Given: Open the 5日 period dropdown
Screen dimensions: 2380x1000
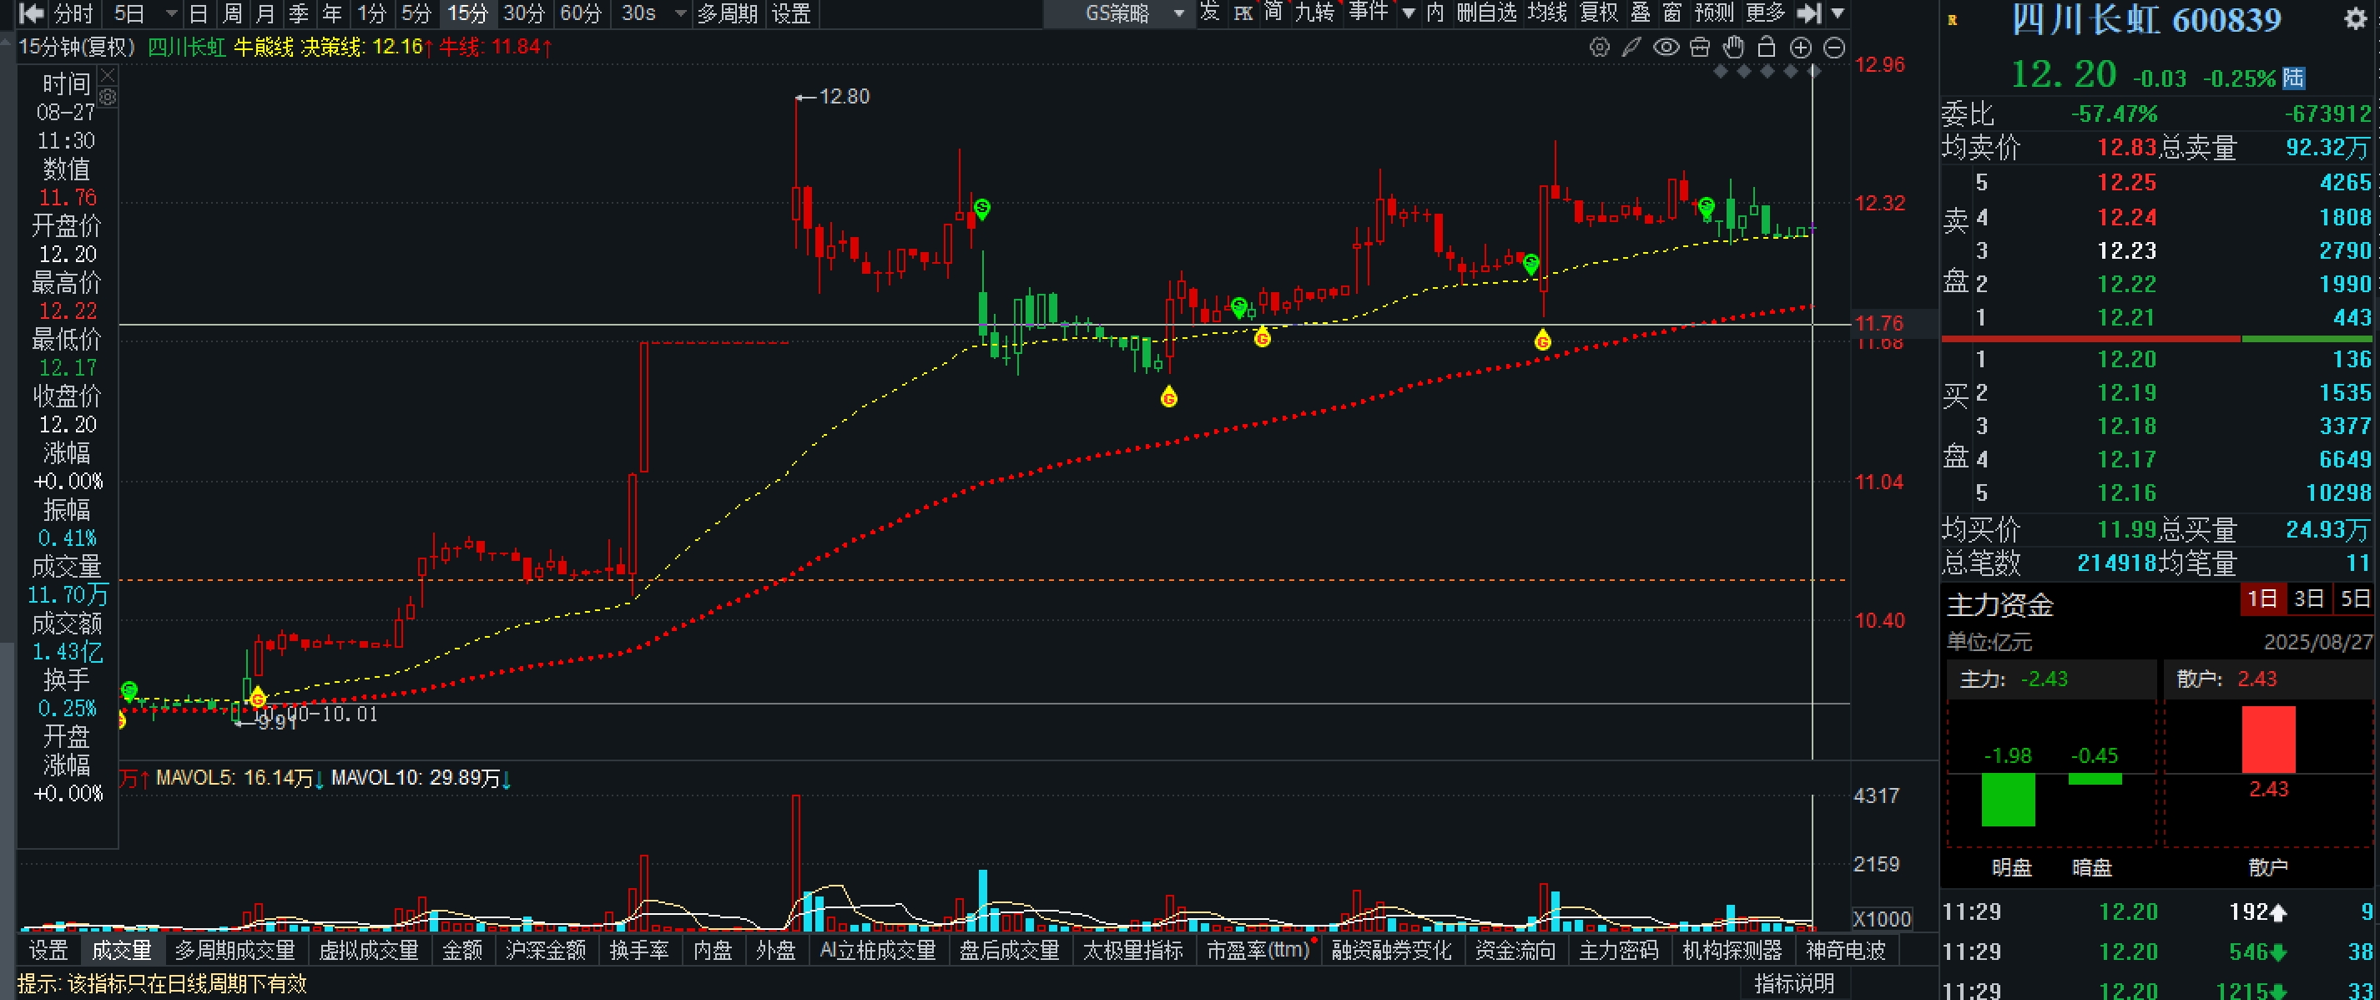Looking at the screenshot, I should [x=171, y=14].
